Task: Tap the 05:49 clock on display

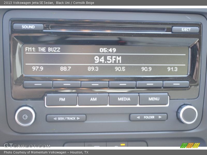Action: coord(108,50)
